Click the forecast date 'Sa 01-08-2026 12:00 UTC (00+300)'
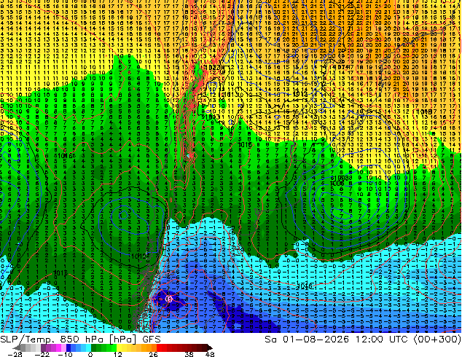The height and width of the screenshot is (357, 462). 363,340
